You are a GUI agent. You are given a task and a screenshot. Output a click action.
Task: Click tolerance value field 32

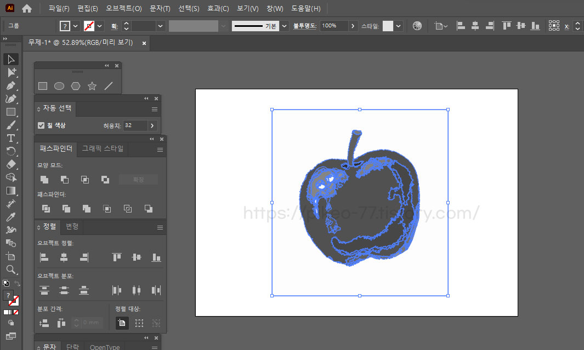coord(135,126)
